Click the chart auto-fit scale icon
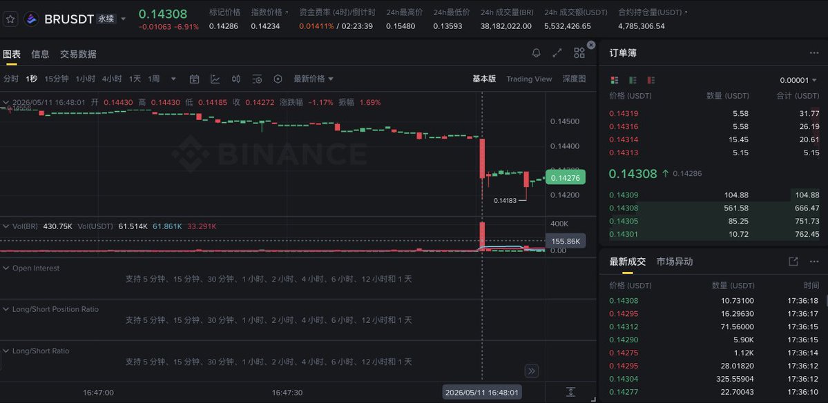Screen dimensions: 828x403 (x=570, y=392)
